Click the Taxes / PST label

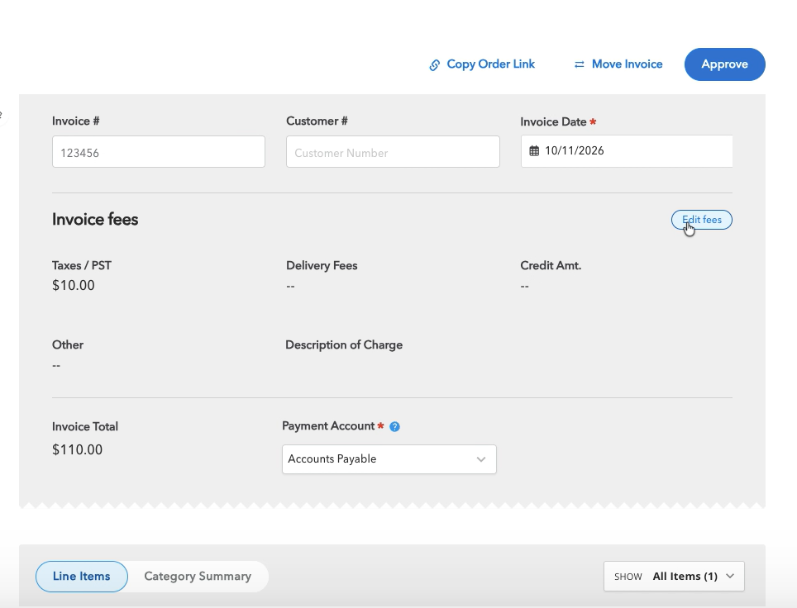tap(82, 266)
